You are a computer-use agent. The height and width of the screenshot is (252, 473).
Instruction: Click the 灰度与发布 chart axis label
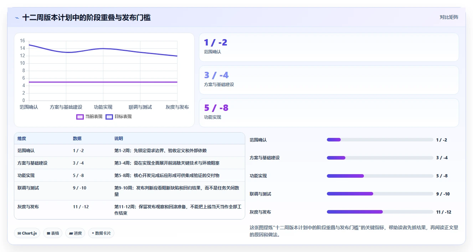click(177, 107)
